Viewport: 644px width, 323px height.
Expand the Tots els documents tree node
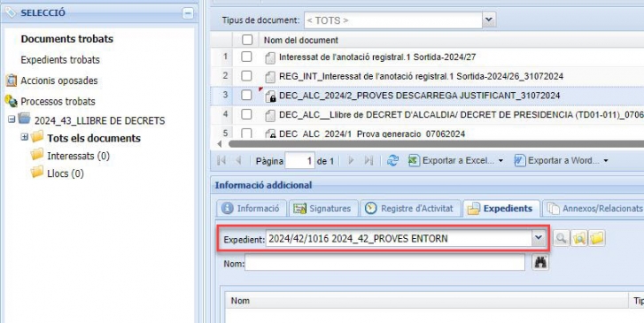24,137
